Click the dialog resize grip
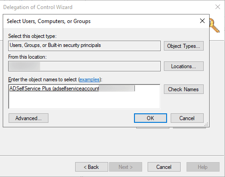 (x=206, y=124)
